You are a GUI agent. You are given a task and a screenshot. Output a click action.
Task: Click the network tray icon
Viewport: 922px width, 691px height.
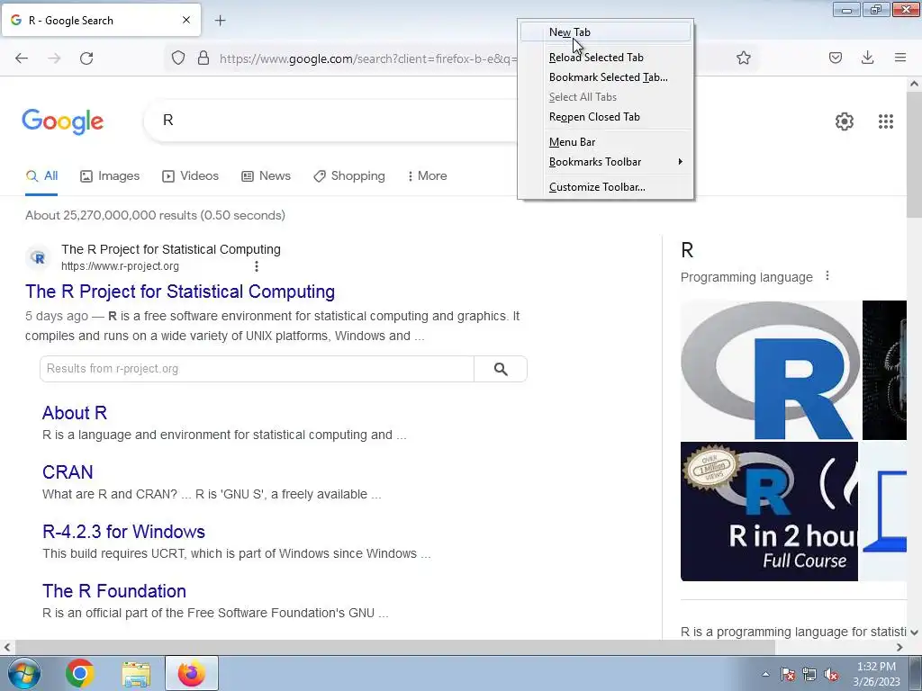click(x=809, y=675)
